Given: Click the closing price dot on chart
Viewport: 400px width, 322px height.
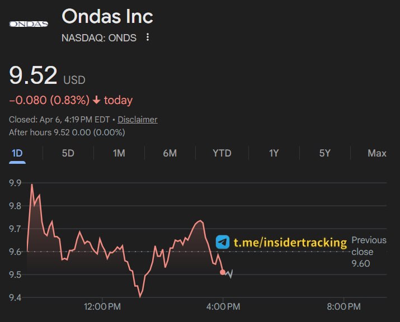Looking at the screenshot, I should pos(223,272).
